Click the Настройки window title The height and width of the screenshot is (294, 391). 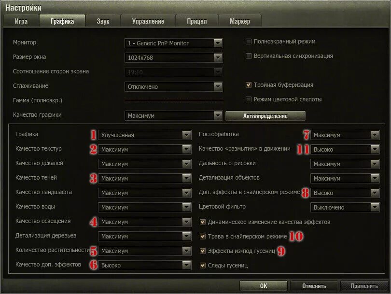point(24,8)
